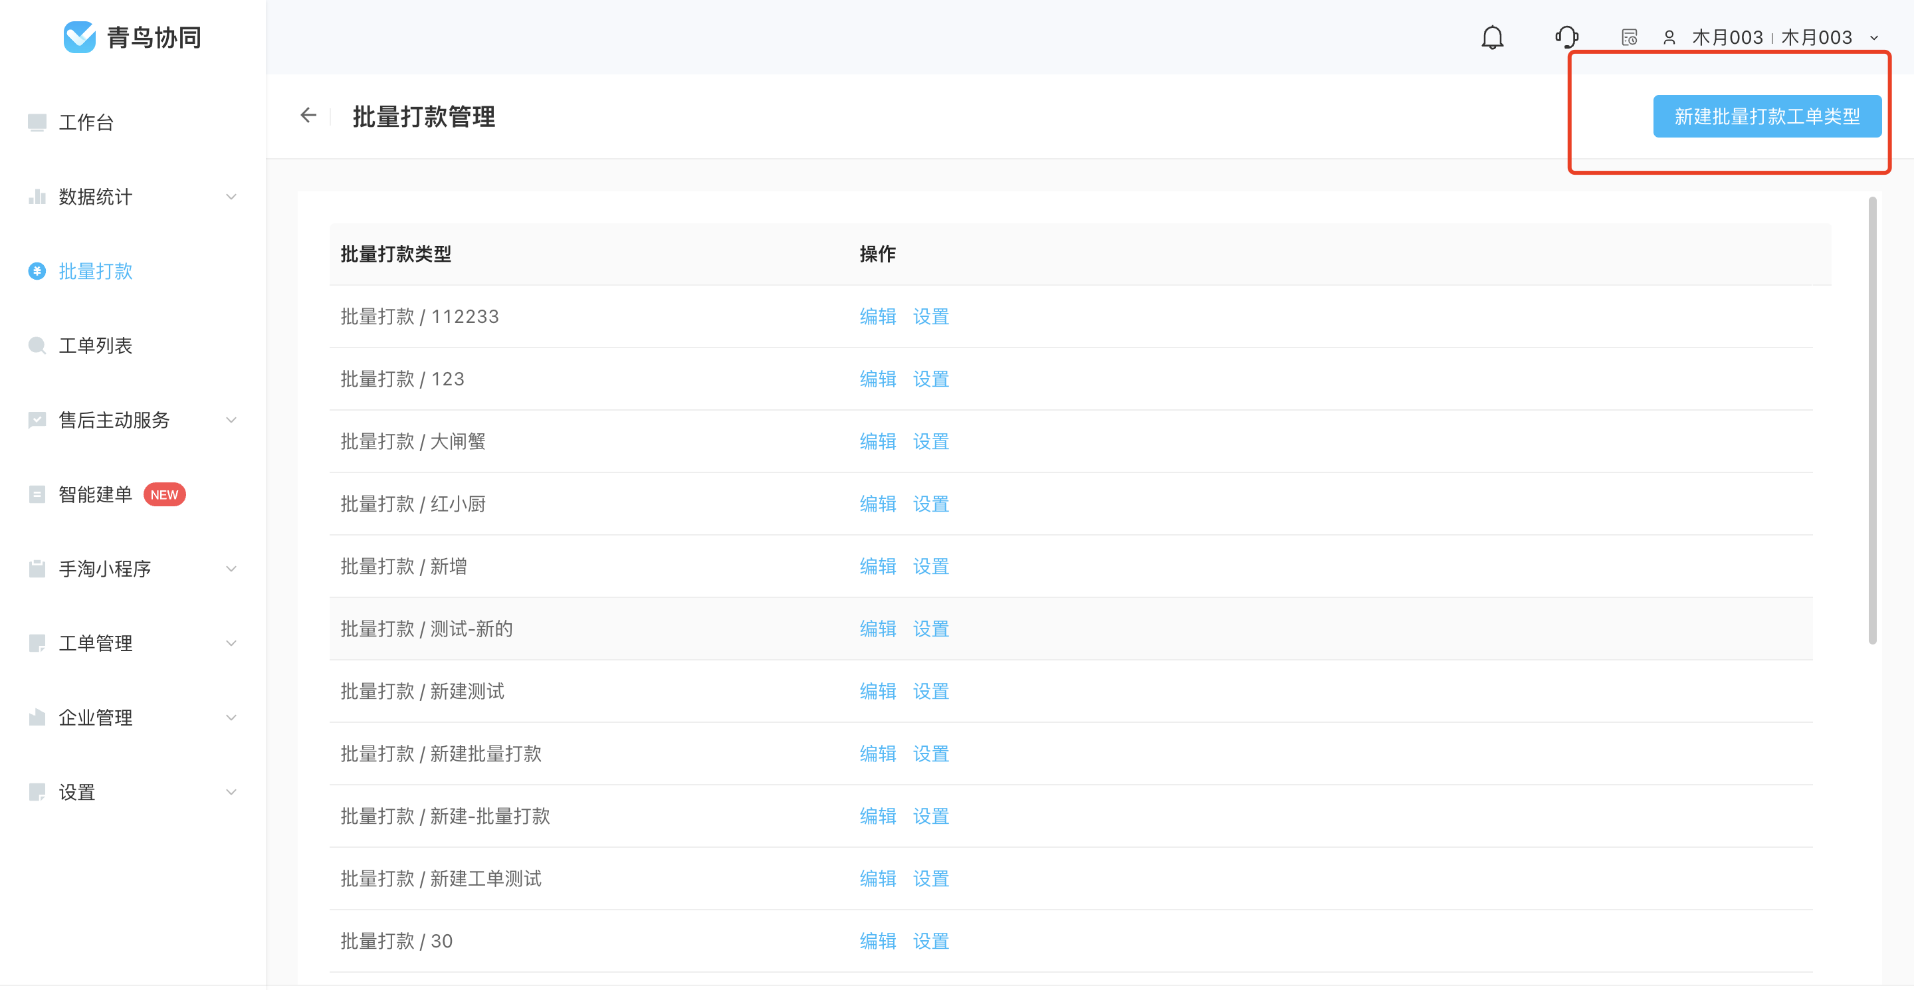Screen dimensions: 1914x990
Task: Open settings for 大闸蟹 type
Action: tap(931, 441)
